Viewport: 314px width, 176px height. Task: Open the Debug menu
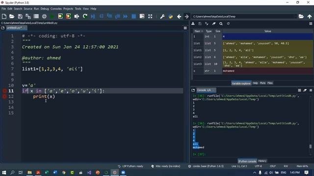[45, 9]
